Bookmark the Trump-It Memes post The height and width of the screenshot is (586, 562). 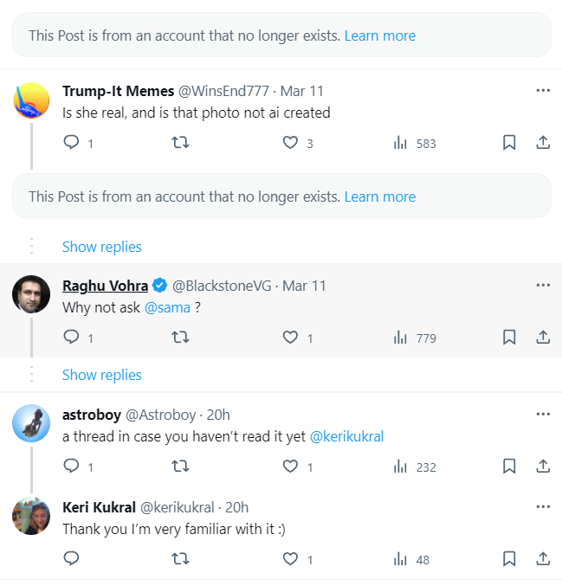(509, 143)
